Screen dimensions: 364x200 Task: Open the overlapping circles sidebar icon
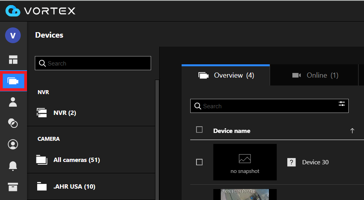click(x=13, y=124)
